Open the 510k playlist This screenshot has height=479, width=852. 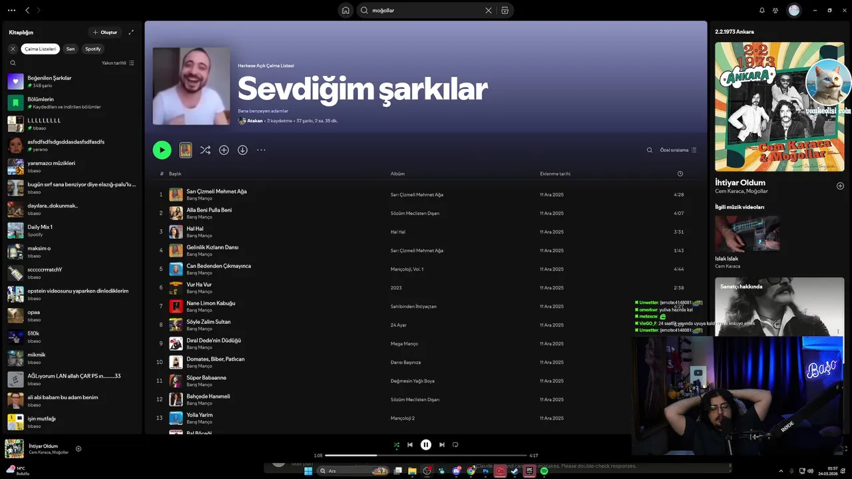pos(72,337)
